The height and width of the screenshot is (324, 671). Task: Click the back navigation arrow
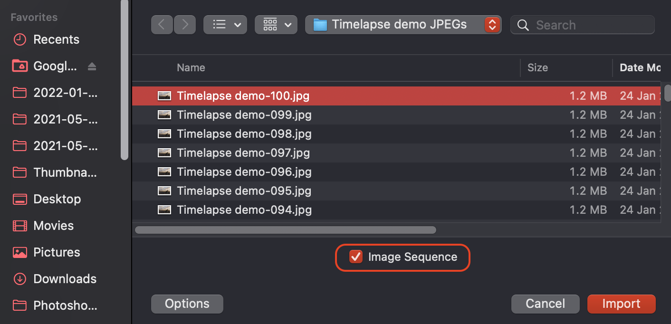click(162, 25)
